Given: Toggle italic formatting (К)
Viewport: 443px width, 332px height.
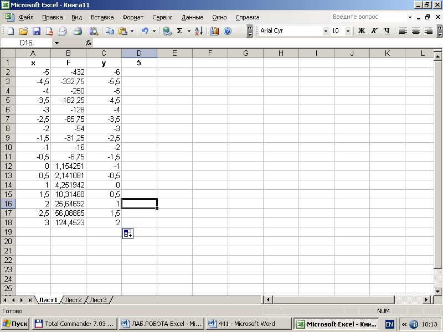Looking at the screenshot, I should coord(374,31).
